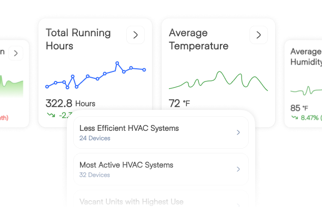Image resolution: width=322 pixels, height=207 pixels.
Task: Select Most Active HVAC Systems row
Action: click(161, 169)
